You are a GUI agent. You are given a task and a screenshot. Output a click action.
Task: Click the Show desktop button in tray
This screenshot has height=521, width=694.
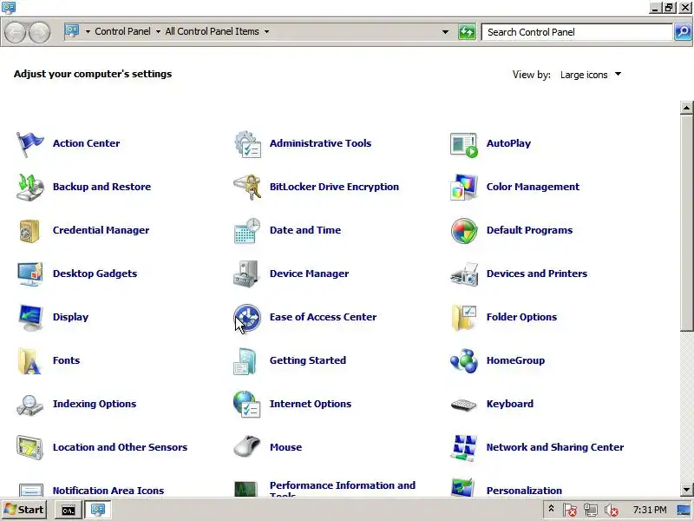684,511
